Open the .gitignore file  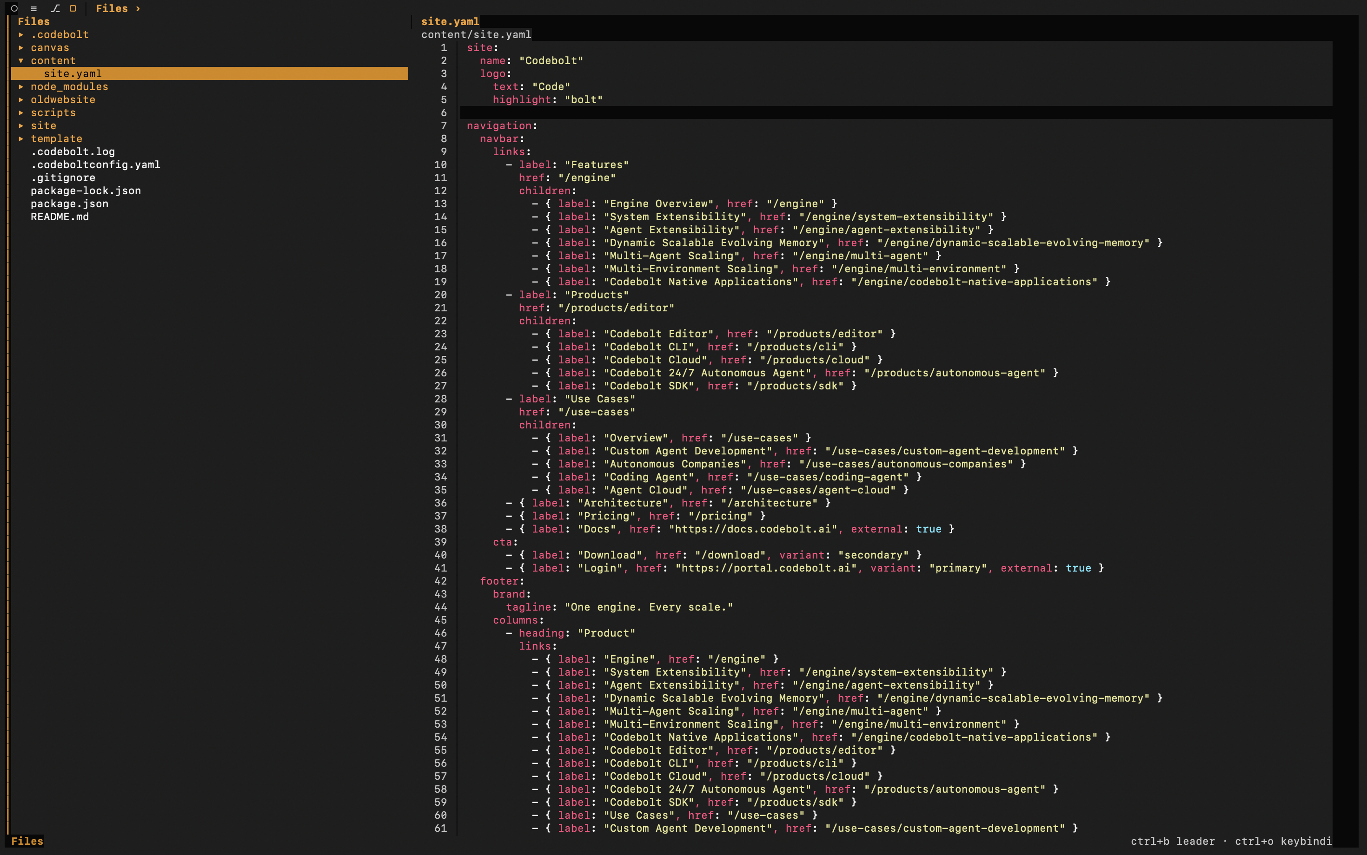(x=63, y=178)
